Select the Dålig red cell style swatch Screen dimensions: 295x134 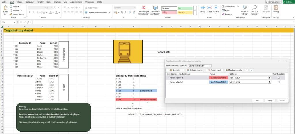click(x=169, y=13)
